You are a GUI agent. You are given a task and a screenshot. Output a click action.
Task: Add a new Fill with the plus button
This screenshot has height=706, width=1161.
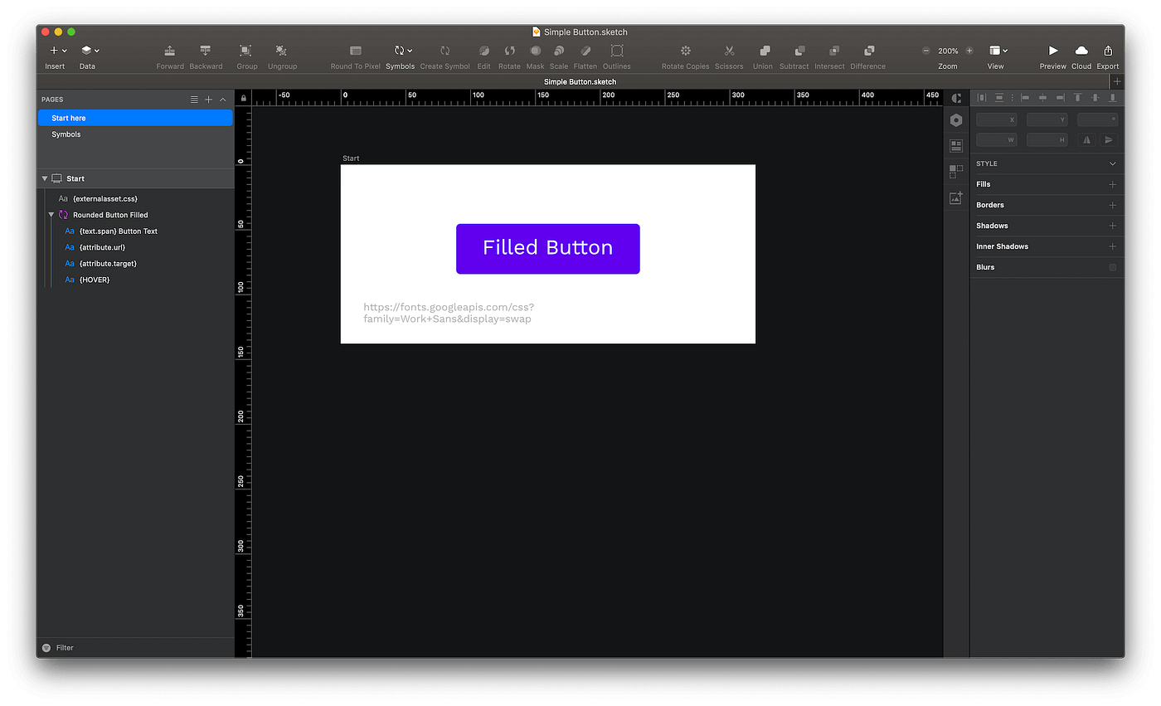[x=1112, y=183]
